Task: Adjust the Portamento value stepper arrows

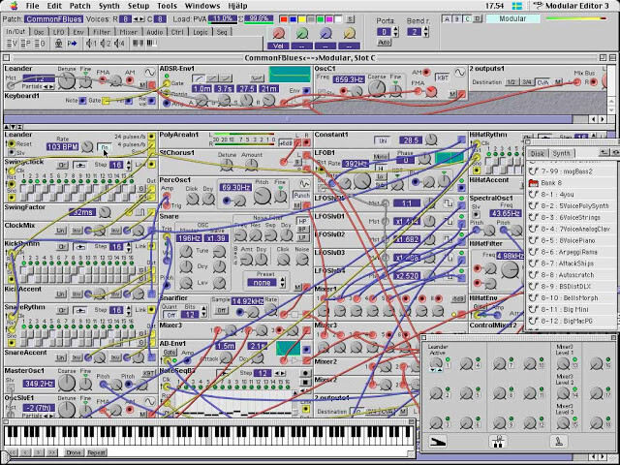Action: (x=396, y=32)
